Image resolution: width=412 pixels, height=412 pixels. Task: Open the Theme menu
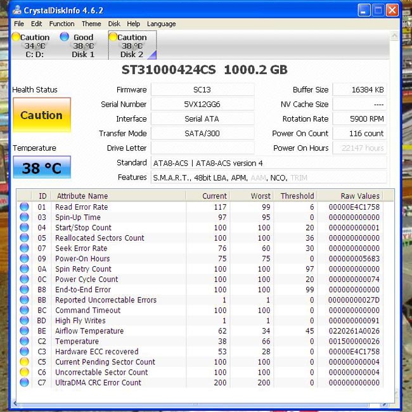coord(91,23)
